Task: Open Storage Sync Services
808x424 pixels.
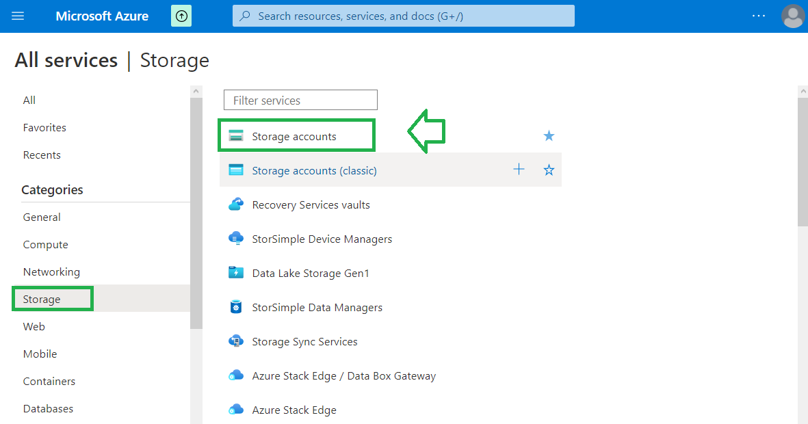Action: point(304,341)
